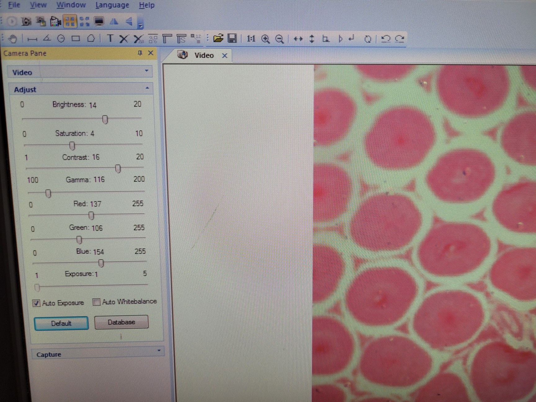This screenshot has height=402, width=536.
Task: Click the vertical flip triangle icon
Action: tap(129, 21)
